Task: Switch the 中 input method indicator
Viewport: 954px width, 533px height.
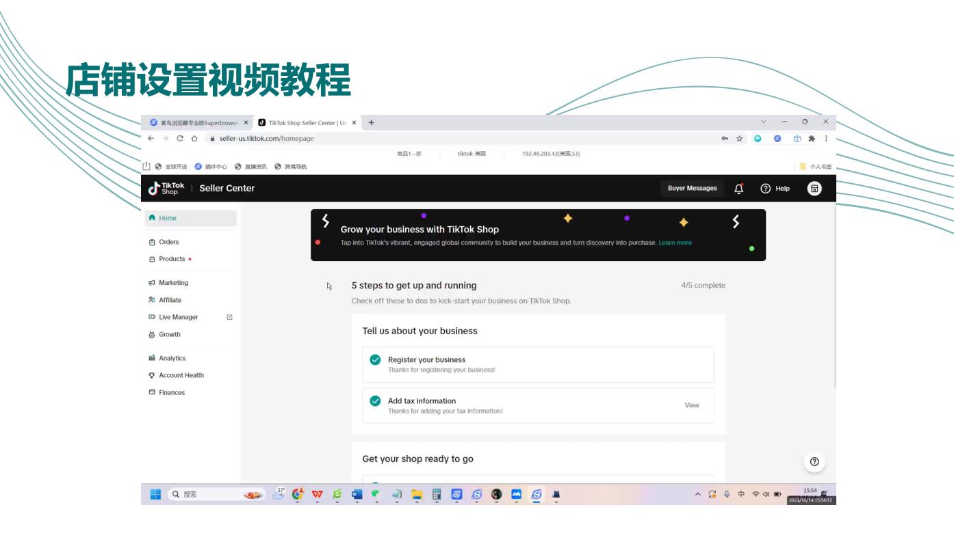Action: pyautogui.click(x=741, y=494)
